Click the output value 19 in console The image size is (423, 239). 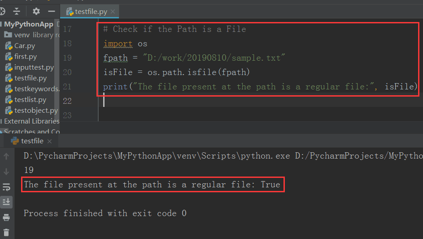pos(29,170)
